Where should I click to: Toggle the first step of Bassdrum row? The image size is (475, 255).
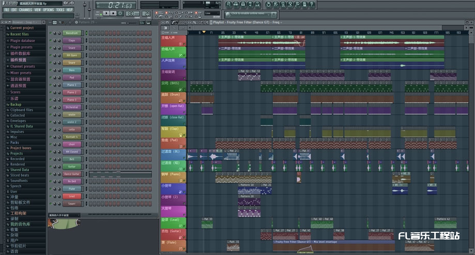(x=90, y=33)
